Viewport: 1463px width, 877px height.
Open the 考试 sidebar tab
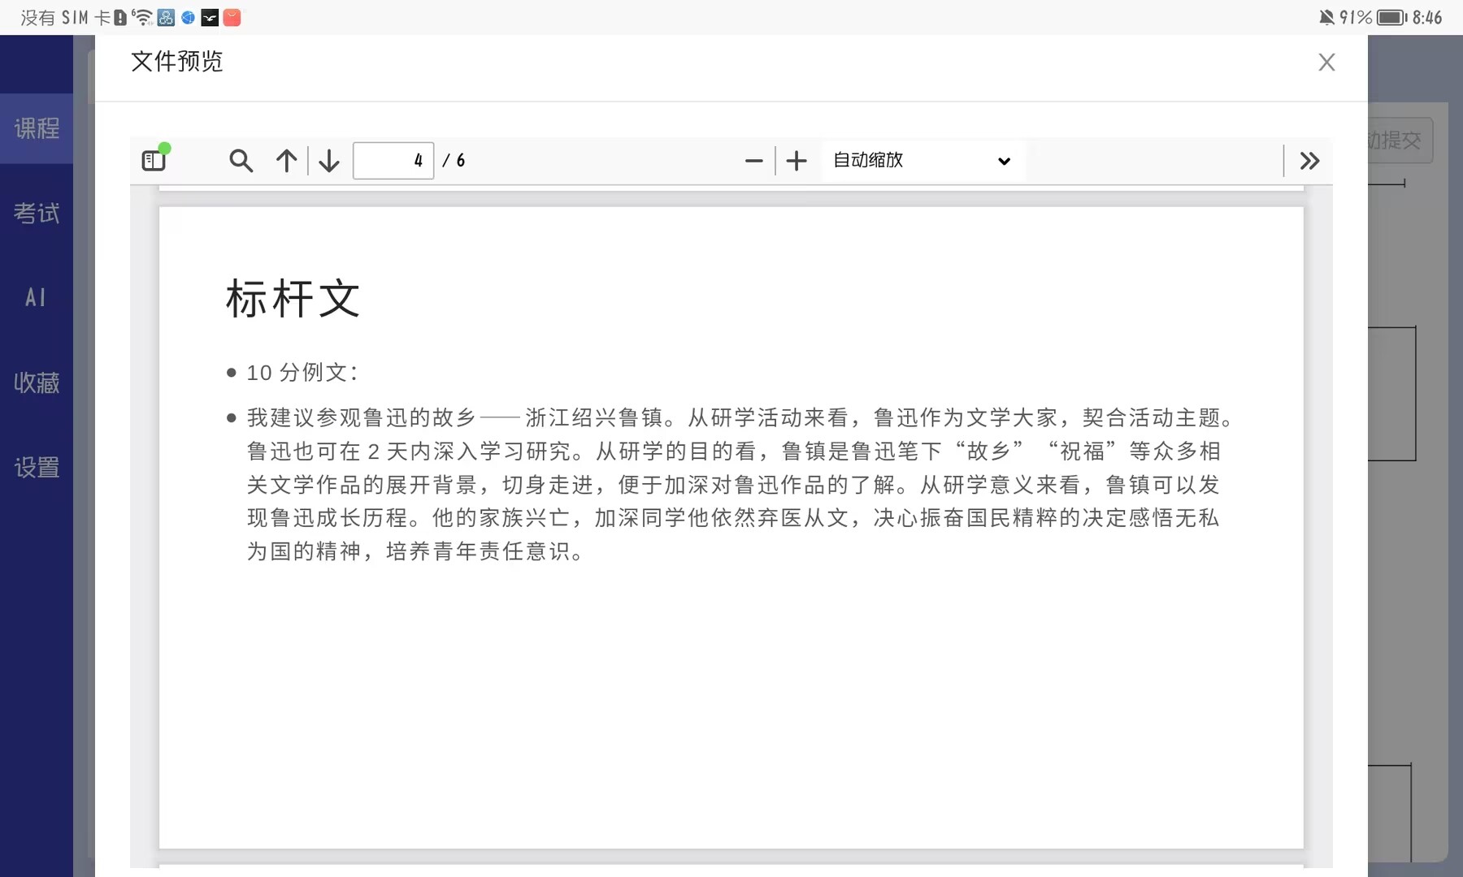tap(37, 214)
